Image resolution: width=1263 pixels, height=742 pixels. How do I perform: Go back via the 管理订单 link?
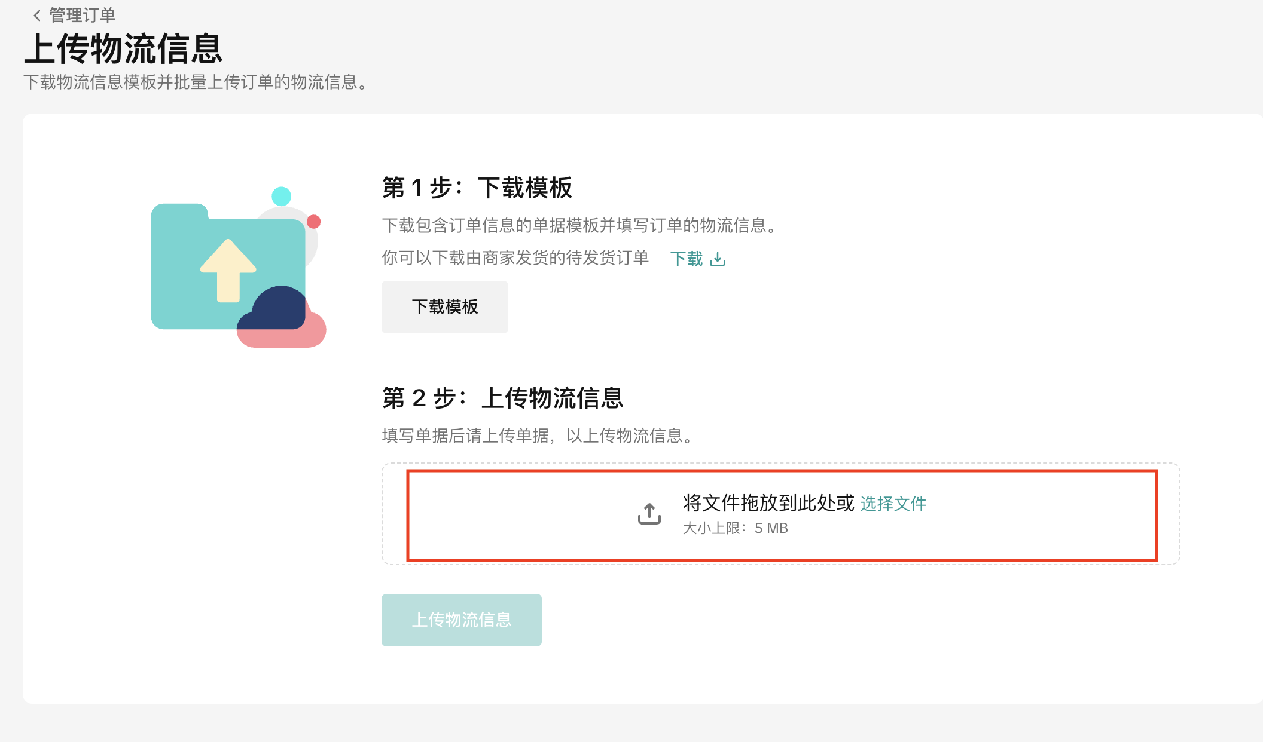tap(82, 16)
